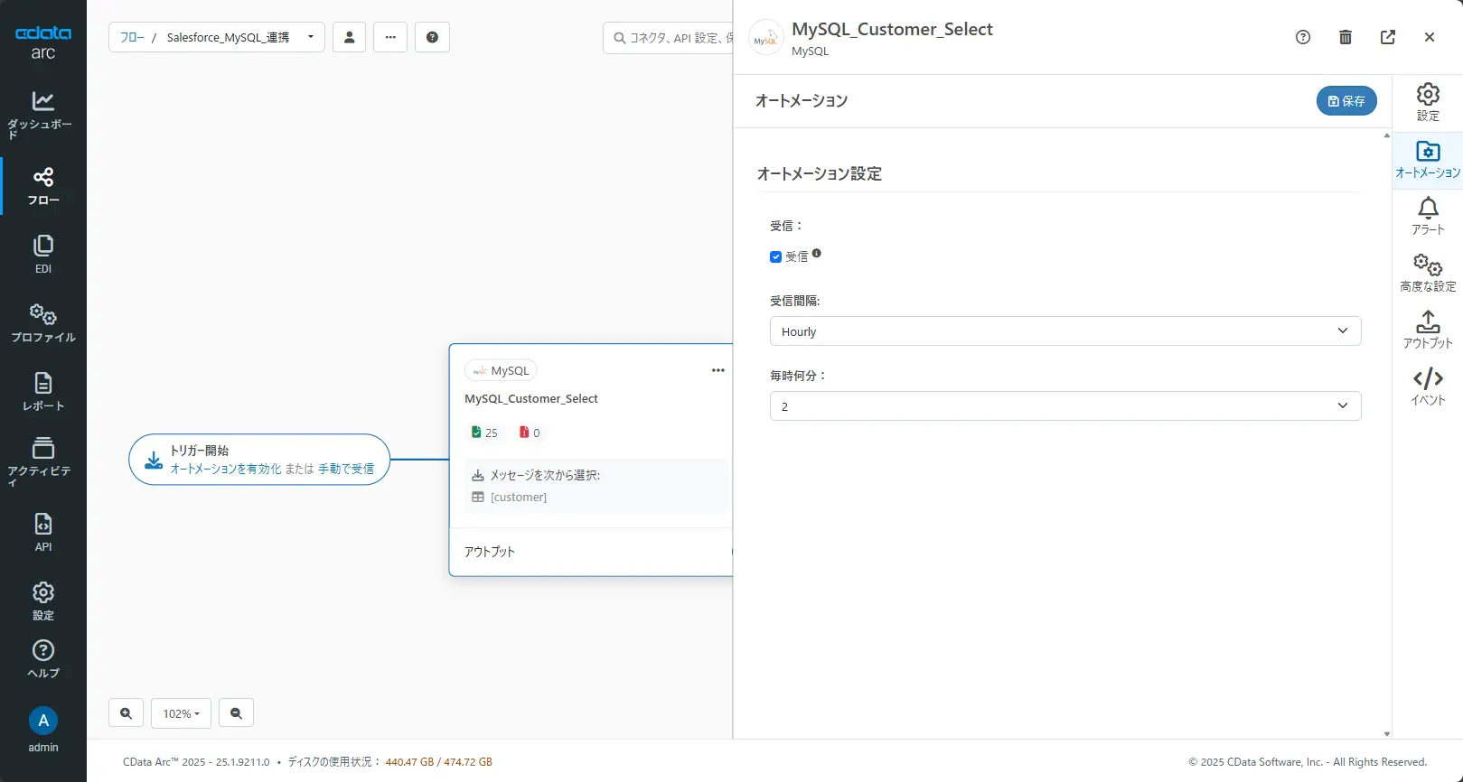Open the EDI sidebar section

tap(42, 255)
